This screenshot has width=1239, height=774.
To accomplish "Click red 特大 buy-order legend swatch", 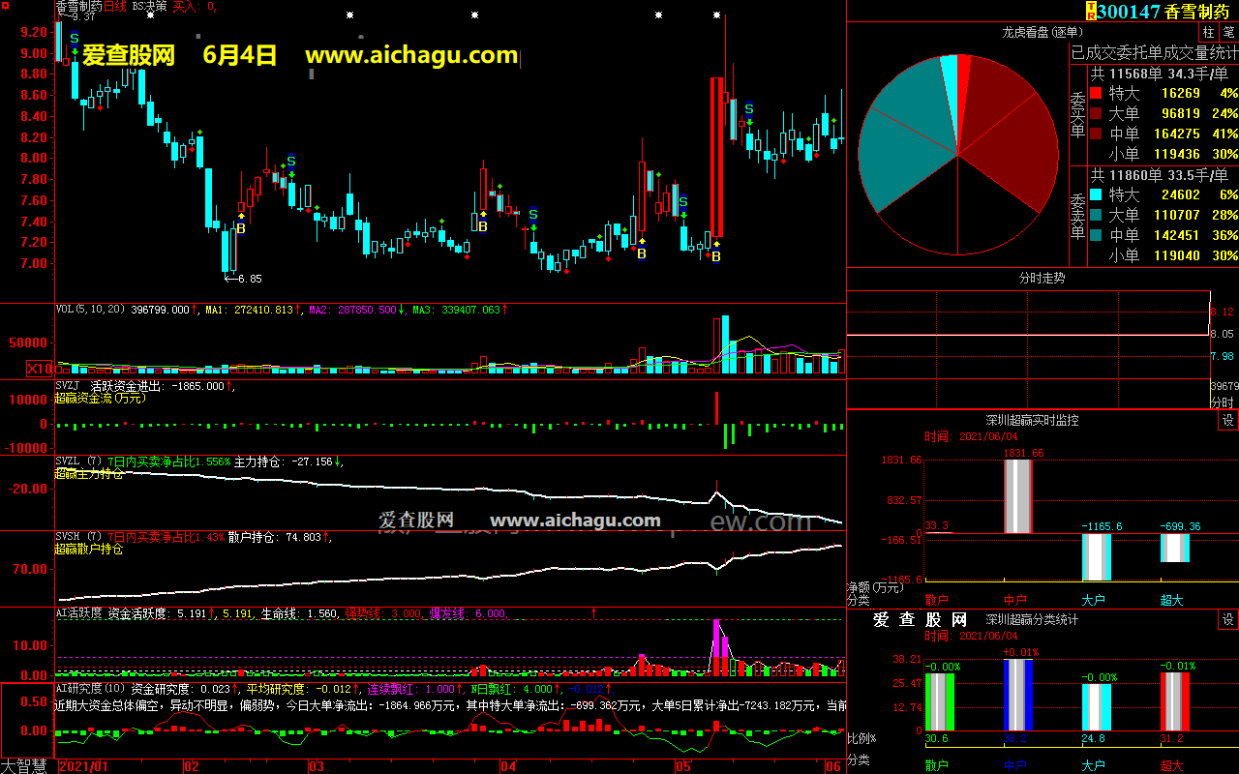I will coord(1096,94).
